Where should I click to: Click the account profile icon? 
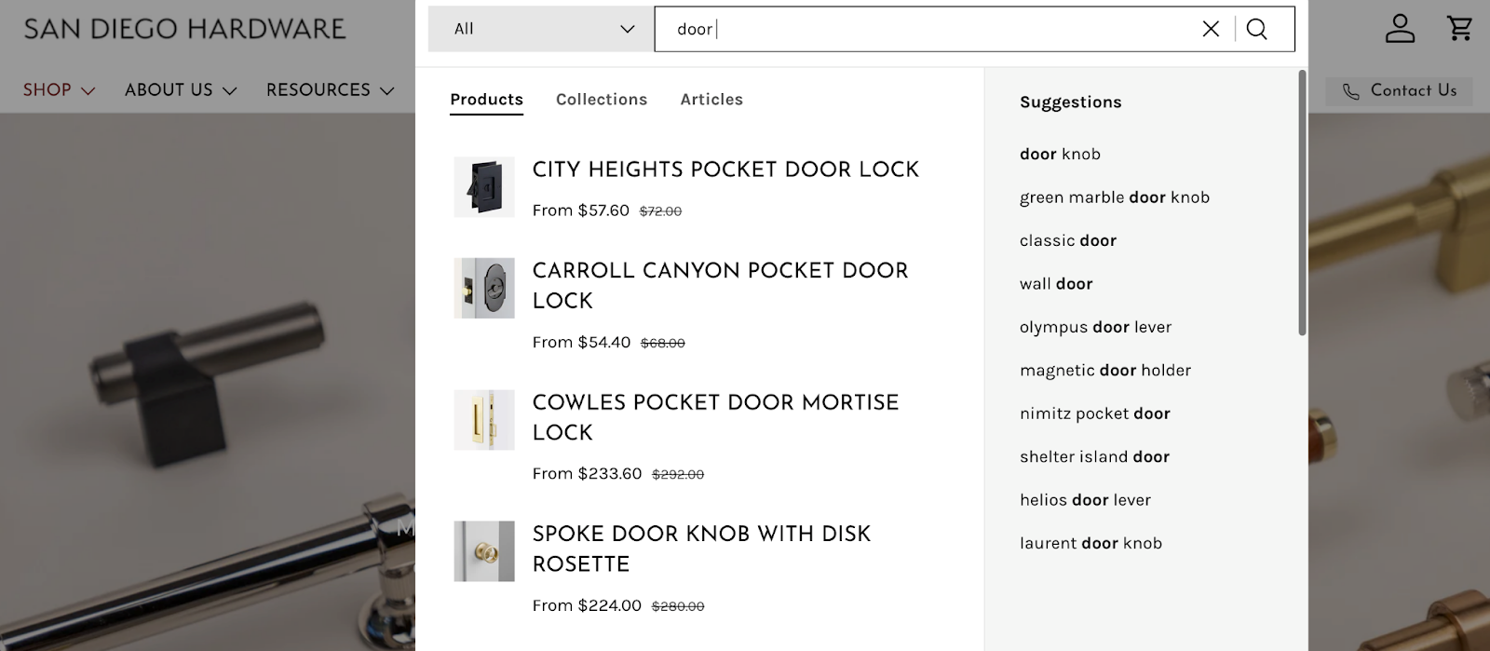tap(1400, 29)
